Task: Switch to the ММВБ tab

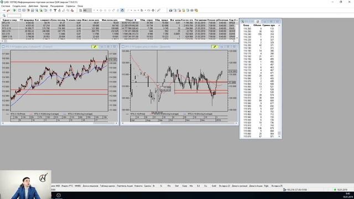Action: (77, 186)
